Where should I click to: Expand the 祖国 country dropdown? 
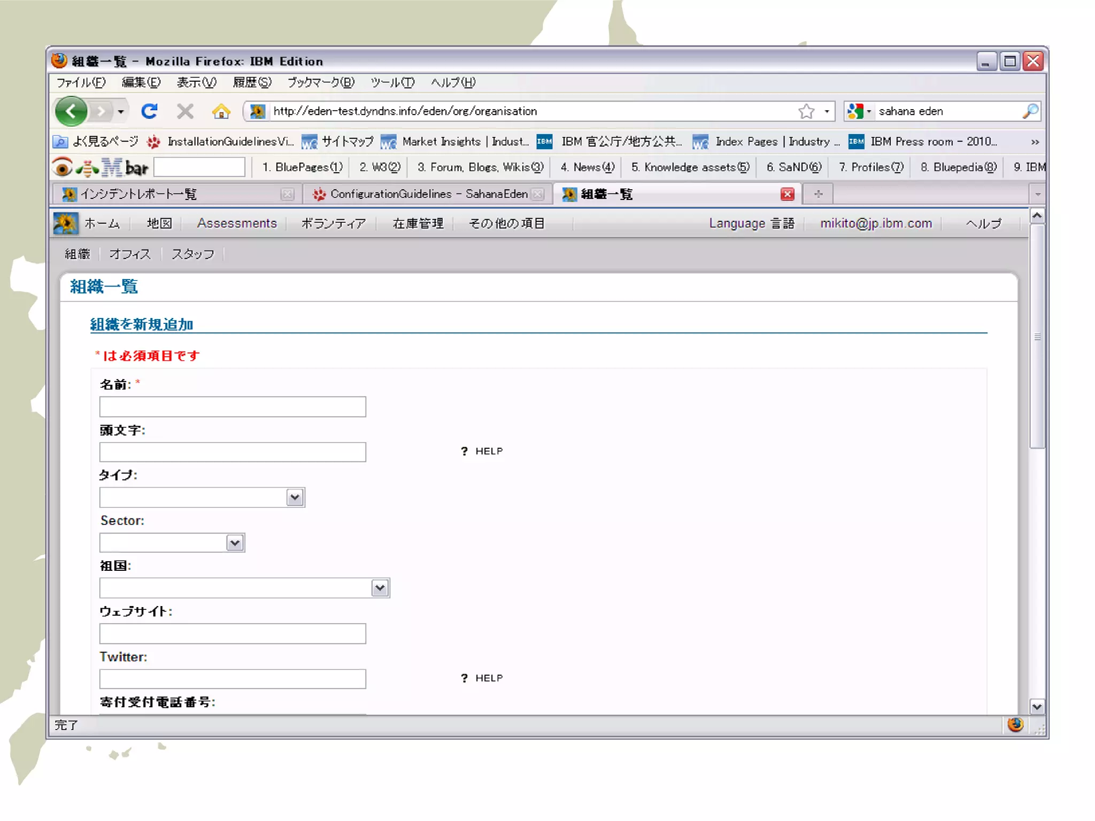380,588
